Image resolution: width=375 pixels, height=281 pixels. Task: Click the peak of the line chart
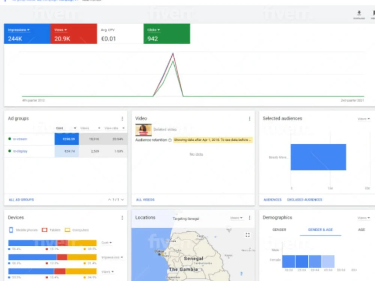tap(173, 54)
